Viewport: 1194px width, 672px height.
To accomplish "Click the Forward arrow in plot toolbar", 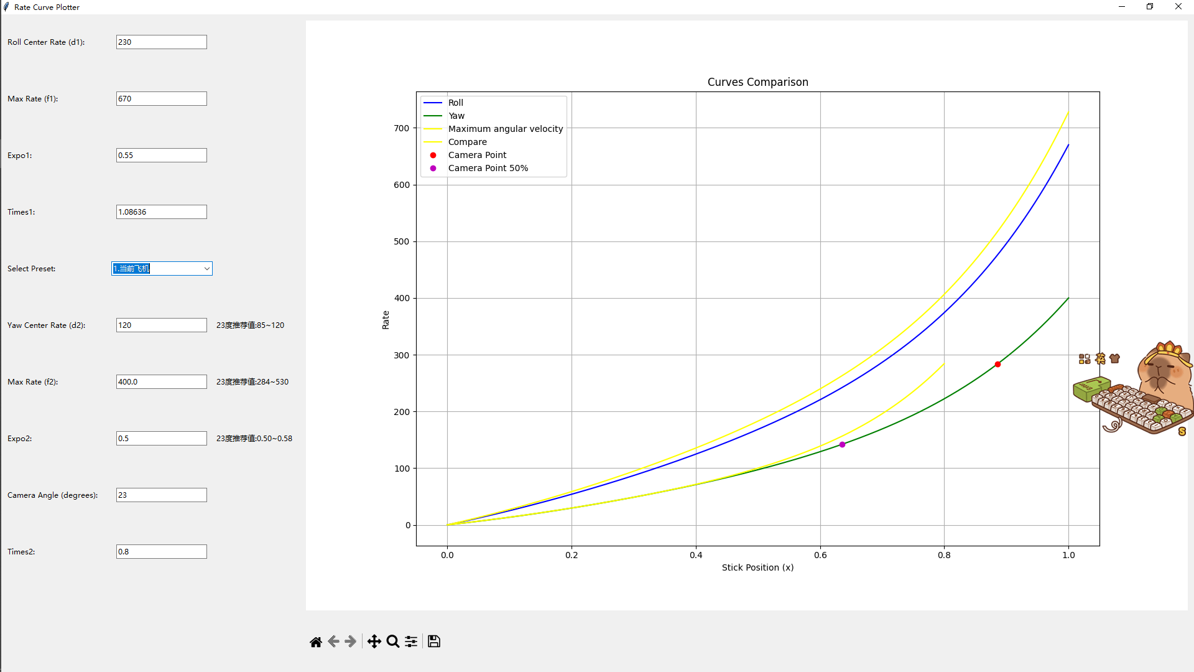I will (350, 642).
